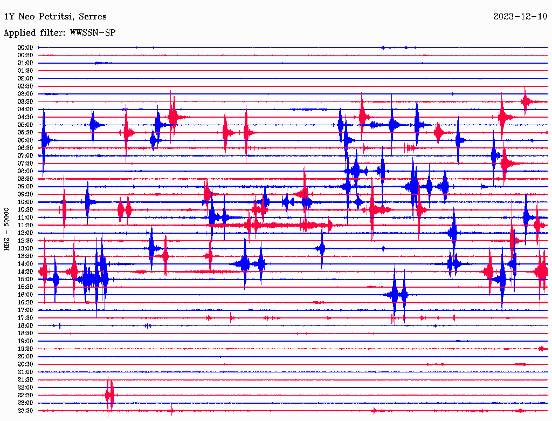The image size is (552, 421).
Task: Select the 16:00 time label
Action: point(25,295)
